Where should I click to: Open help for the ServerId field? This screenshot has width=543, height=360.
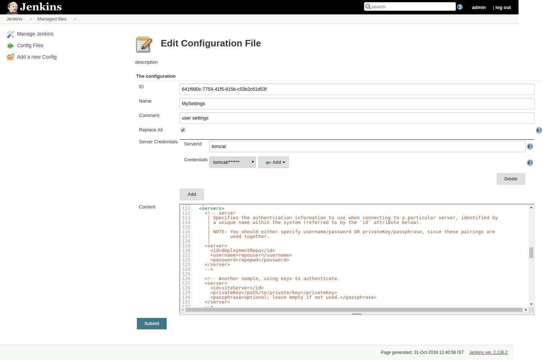coord(530,146)
